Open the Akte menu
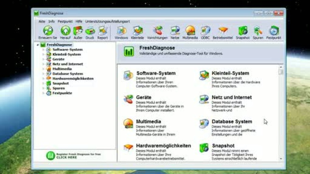Screen dimensions: 310x174 click(x=42, y=22)
